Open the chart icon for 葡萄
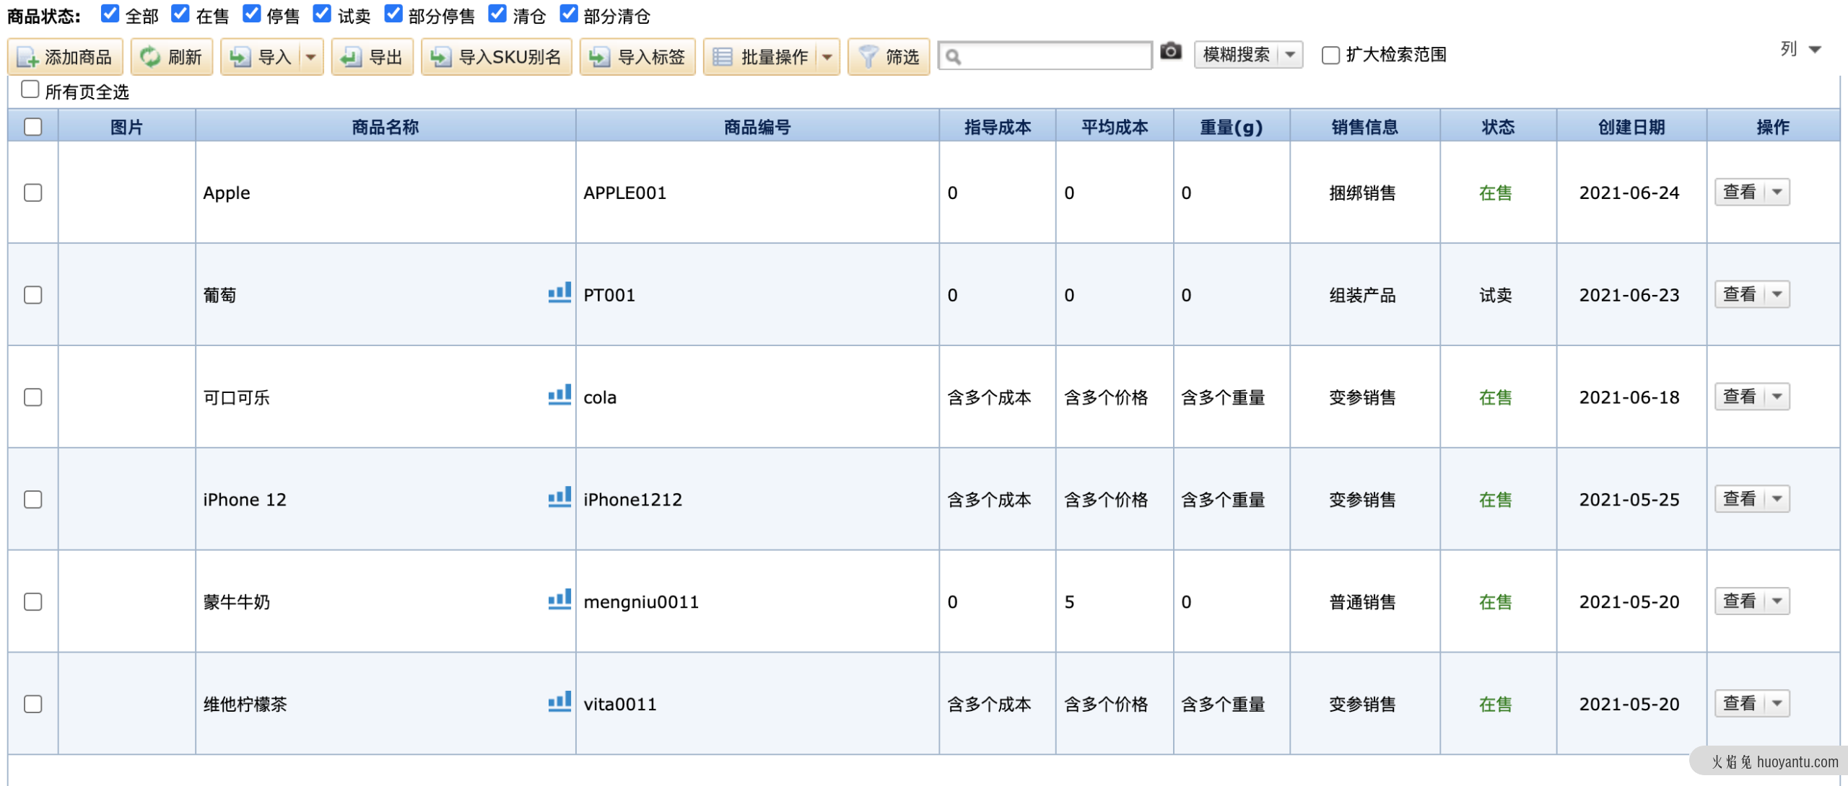The height and width of the screenshot is (786, 1848). pyautogui.click(x=559, y=292)
